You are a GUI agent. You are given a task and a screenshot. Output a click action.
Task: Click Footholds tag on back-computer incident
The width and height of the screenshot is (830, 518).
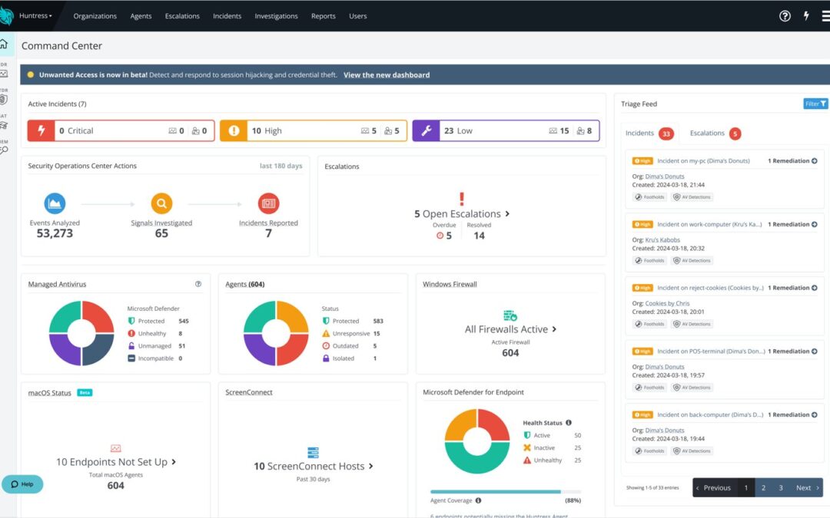649,451
